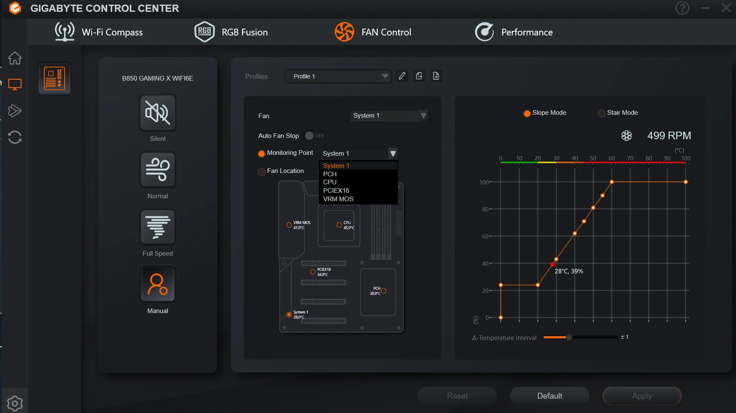Go to the Home sidebar icon
736x413 pixels.
[x=15, y=58]
